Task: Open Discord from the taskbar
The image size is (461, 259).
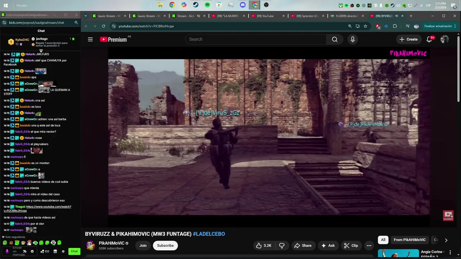Action: point(243,5)
